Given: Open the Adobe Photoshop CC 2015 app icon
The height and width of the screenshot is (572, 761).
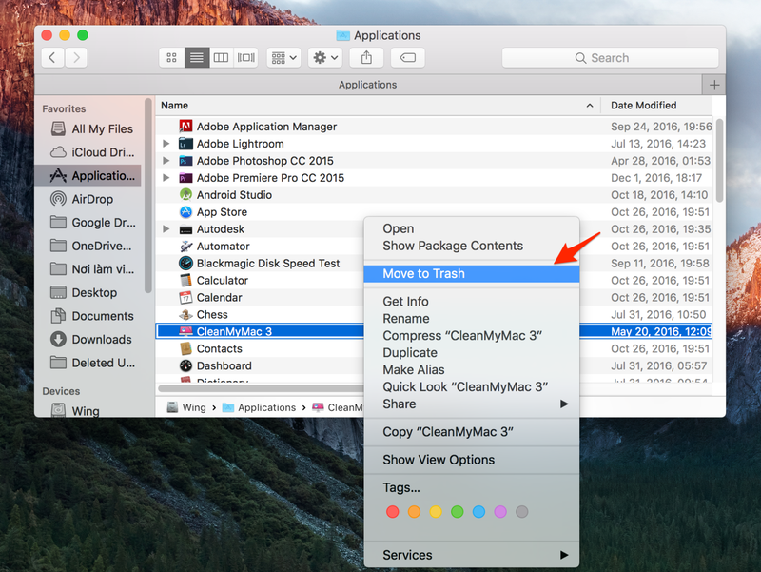Looking at the screenshot, I should click(x=185, y=160).
